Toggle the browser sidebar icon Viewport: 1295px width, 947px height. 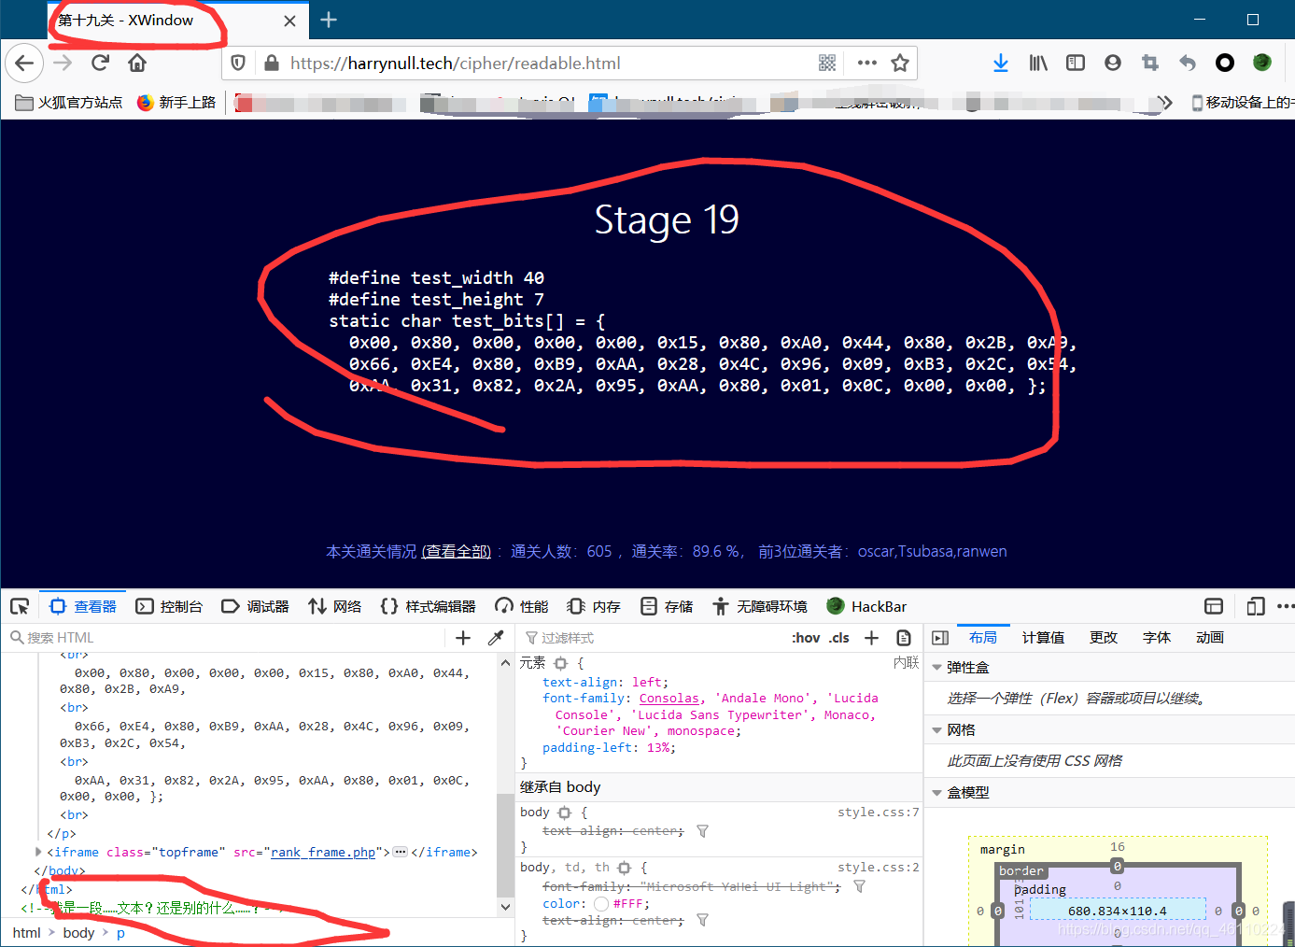point(1076,63)
